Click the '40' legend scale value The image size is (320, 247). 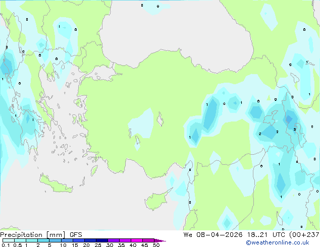point(133,245)
